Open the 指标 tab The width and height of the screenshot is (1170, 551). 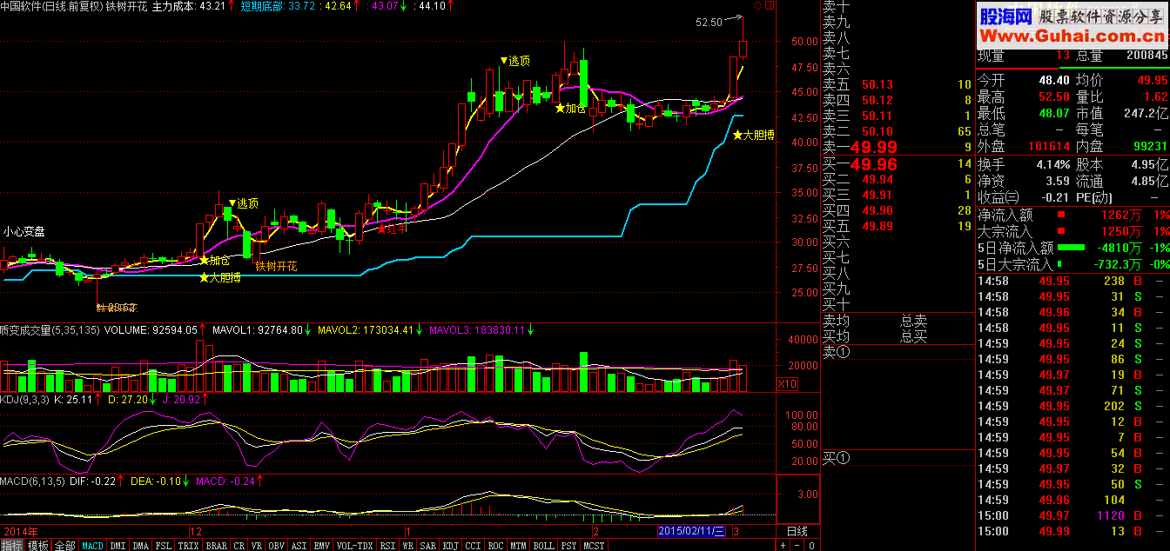pyautogui.click(x=12, y=545)
